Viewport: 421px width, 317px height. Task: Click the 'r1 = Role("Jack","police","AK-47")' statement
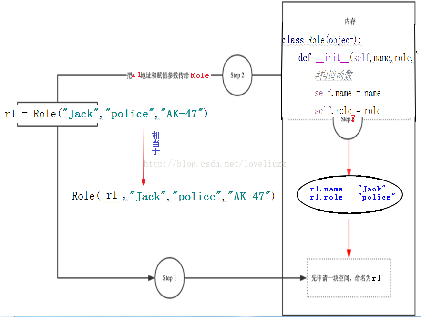pos(106,114)
